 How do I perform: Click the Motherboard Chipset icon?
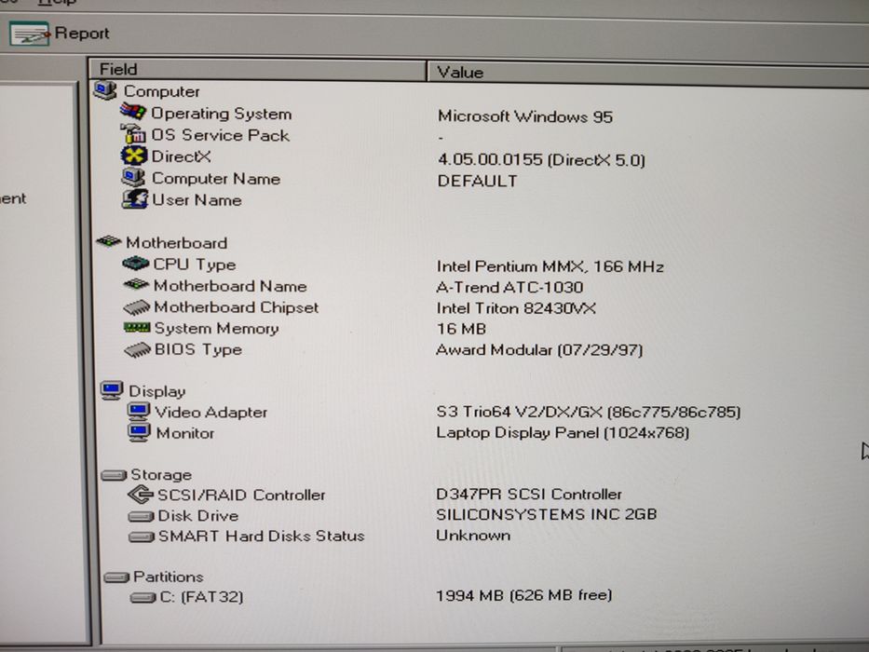click(137, 306)
